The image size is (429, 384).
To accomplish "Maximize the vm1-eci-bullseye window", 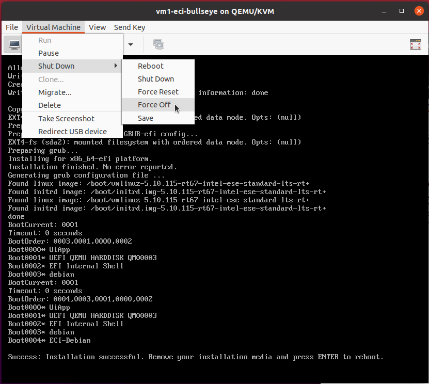I will (401, 11).
